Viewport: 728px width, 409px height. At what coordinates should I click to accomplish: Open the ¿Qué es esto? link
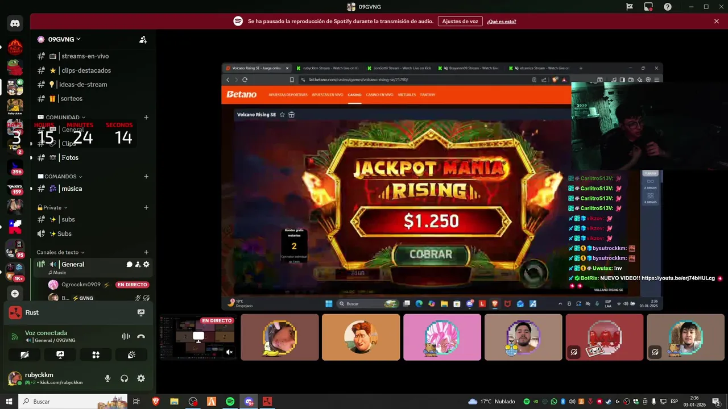(x=502, y=22)
